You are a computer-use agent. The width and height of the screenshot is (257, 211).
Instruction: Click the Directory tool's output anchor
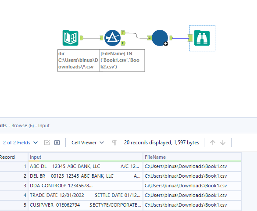[82, 38]
